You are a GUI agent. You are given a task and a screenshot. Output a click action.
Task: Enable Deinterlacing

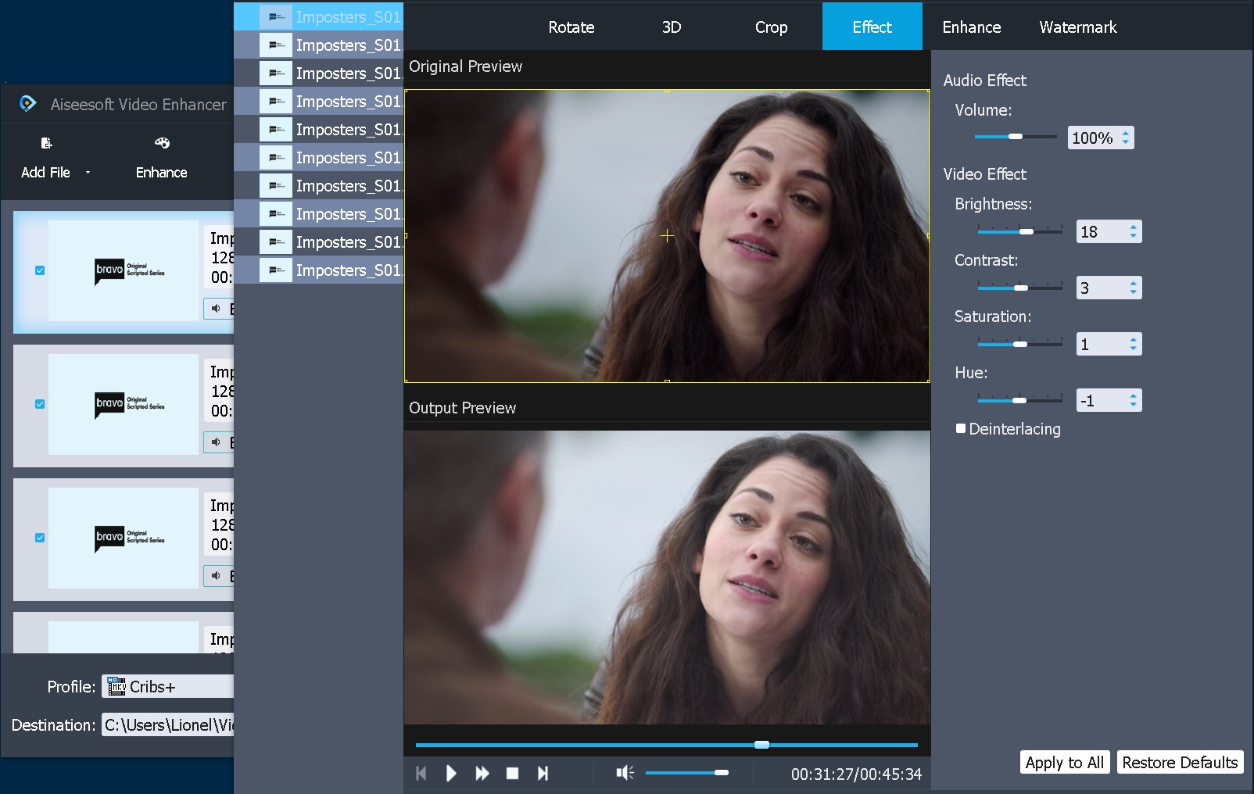(961, 428)
